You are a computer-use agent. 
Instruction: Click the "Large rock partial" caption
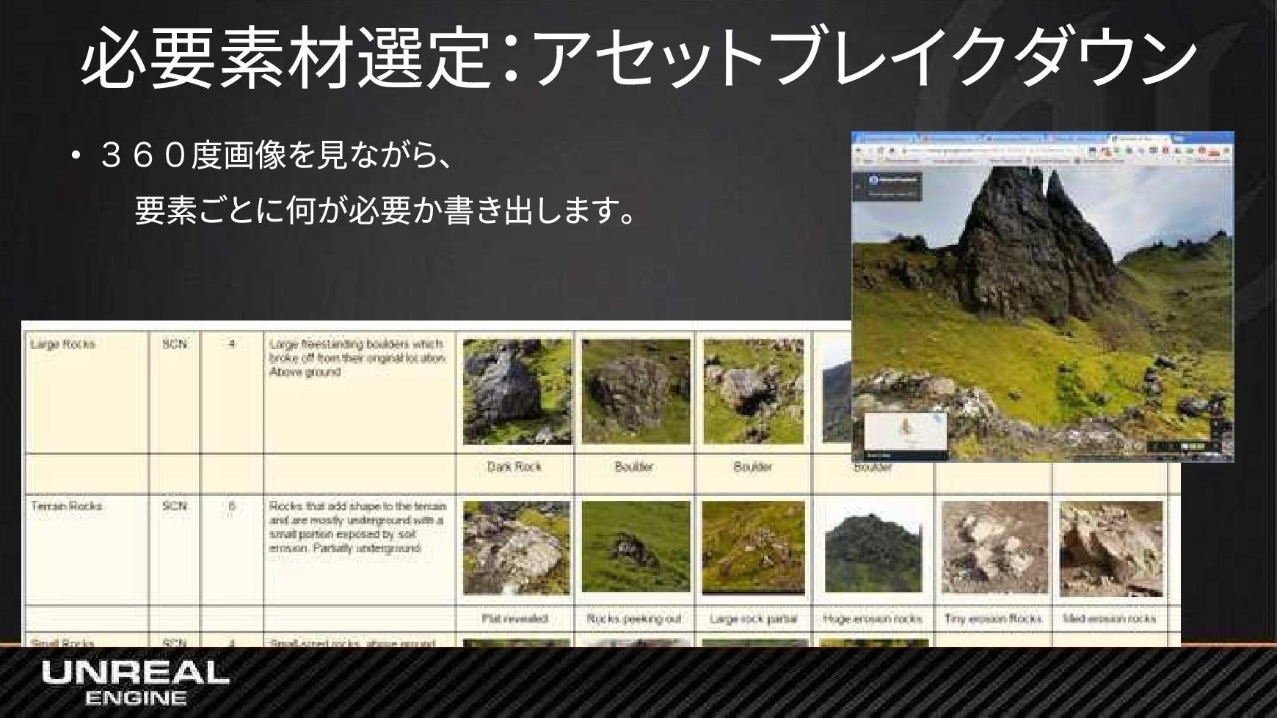753,618
